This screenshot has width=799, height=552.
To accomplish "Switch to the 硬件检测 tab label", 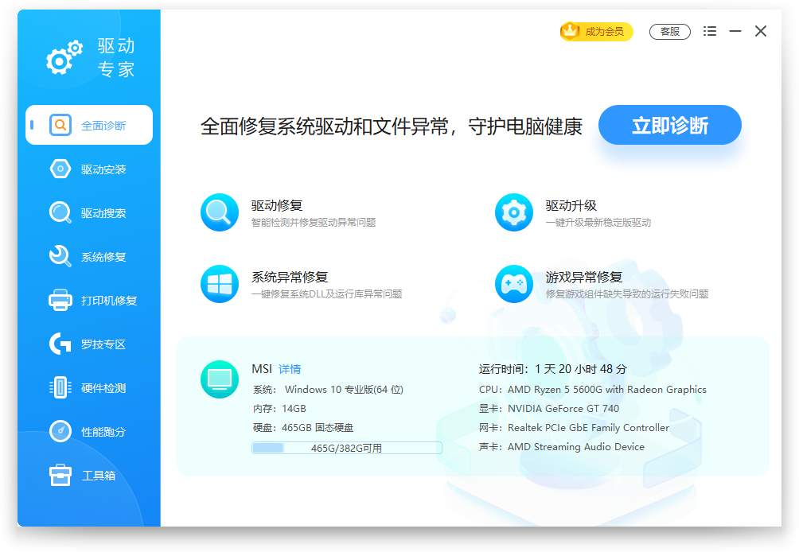I will tap(103, 388).
